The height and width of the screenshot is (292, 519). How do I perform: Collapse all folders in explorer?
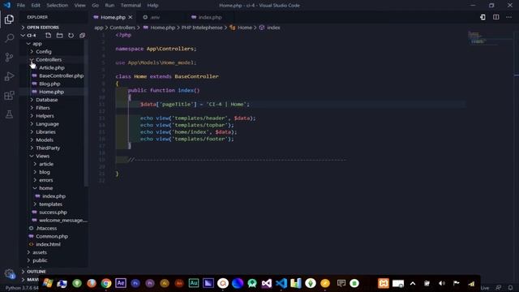tap(82, 35)
